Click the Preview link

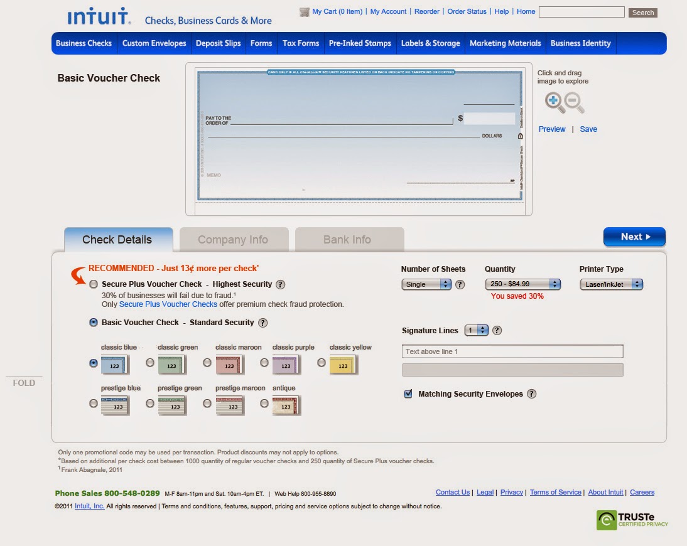[x=551, y=129]
